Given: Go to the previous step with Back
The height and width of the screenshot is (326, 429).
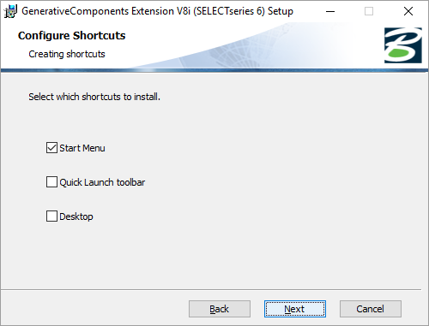Looking at the screenshot, I should point(220,309).
